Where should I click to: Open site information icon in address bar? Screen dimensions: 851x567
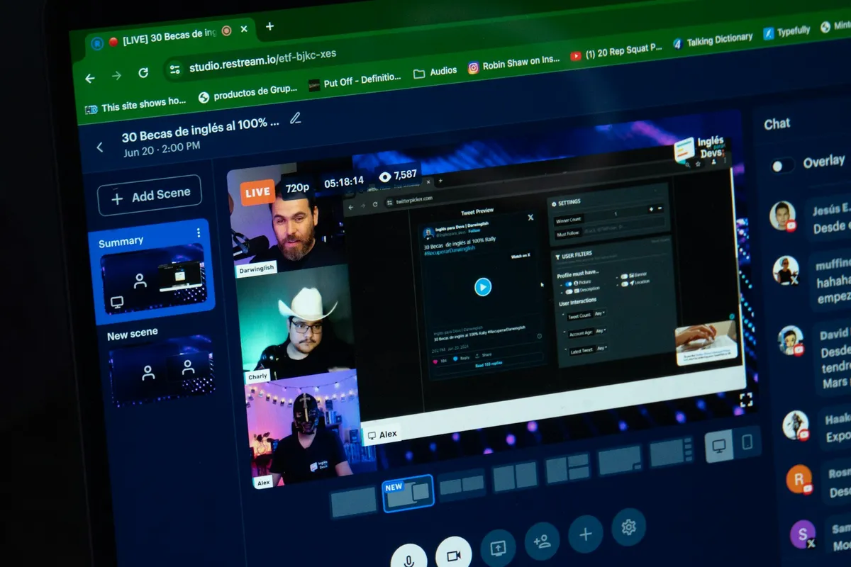(174, 69)
